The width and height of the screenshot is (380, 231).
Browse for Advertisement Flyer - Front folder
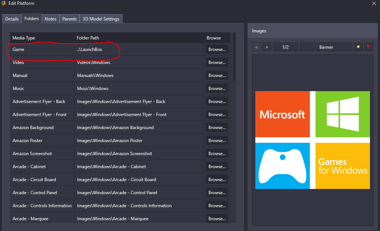pyautogui.click(x=217, y=115)
